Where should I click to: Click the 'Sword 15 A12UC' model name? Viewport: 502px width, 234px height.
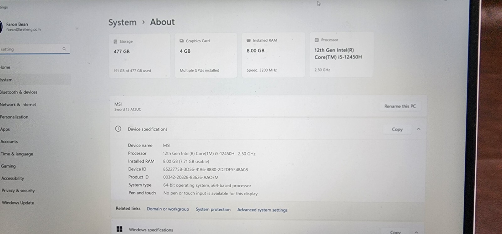point(128,109)
